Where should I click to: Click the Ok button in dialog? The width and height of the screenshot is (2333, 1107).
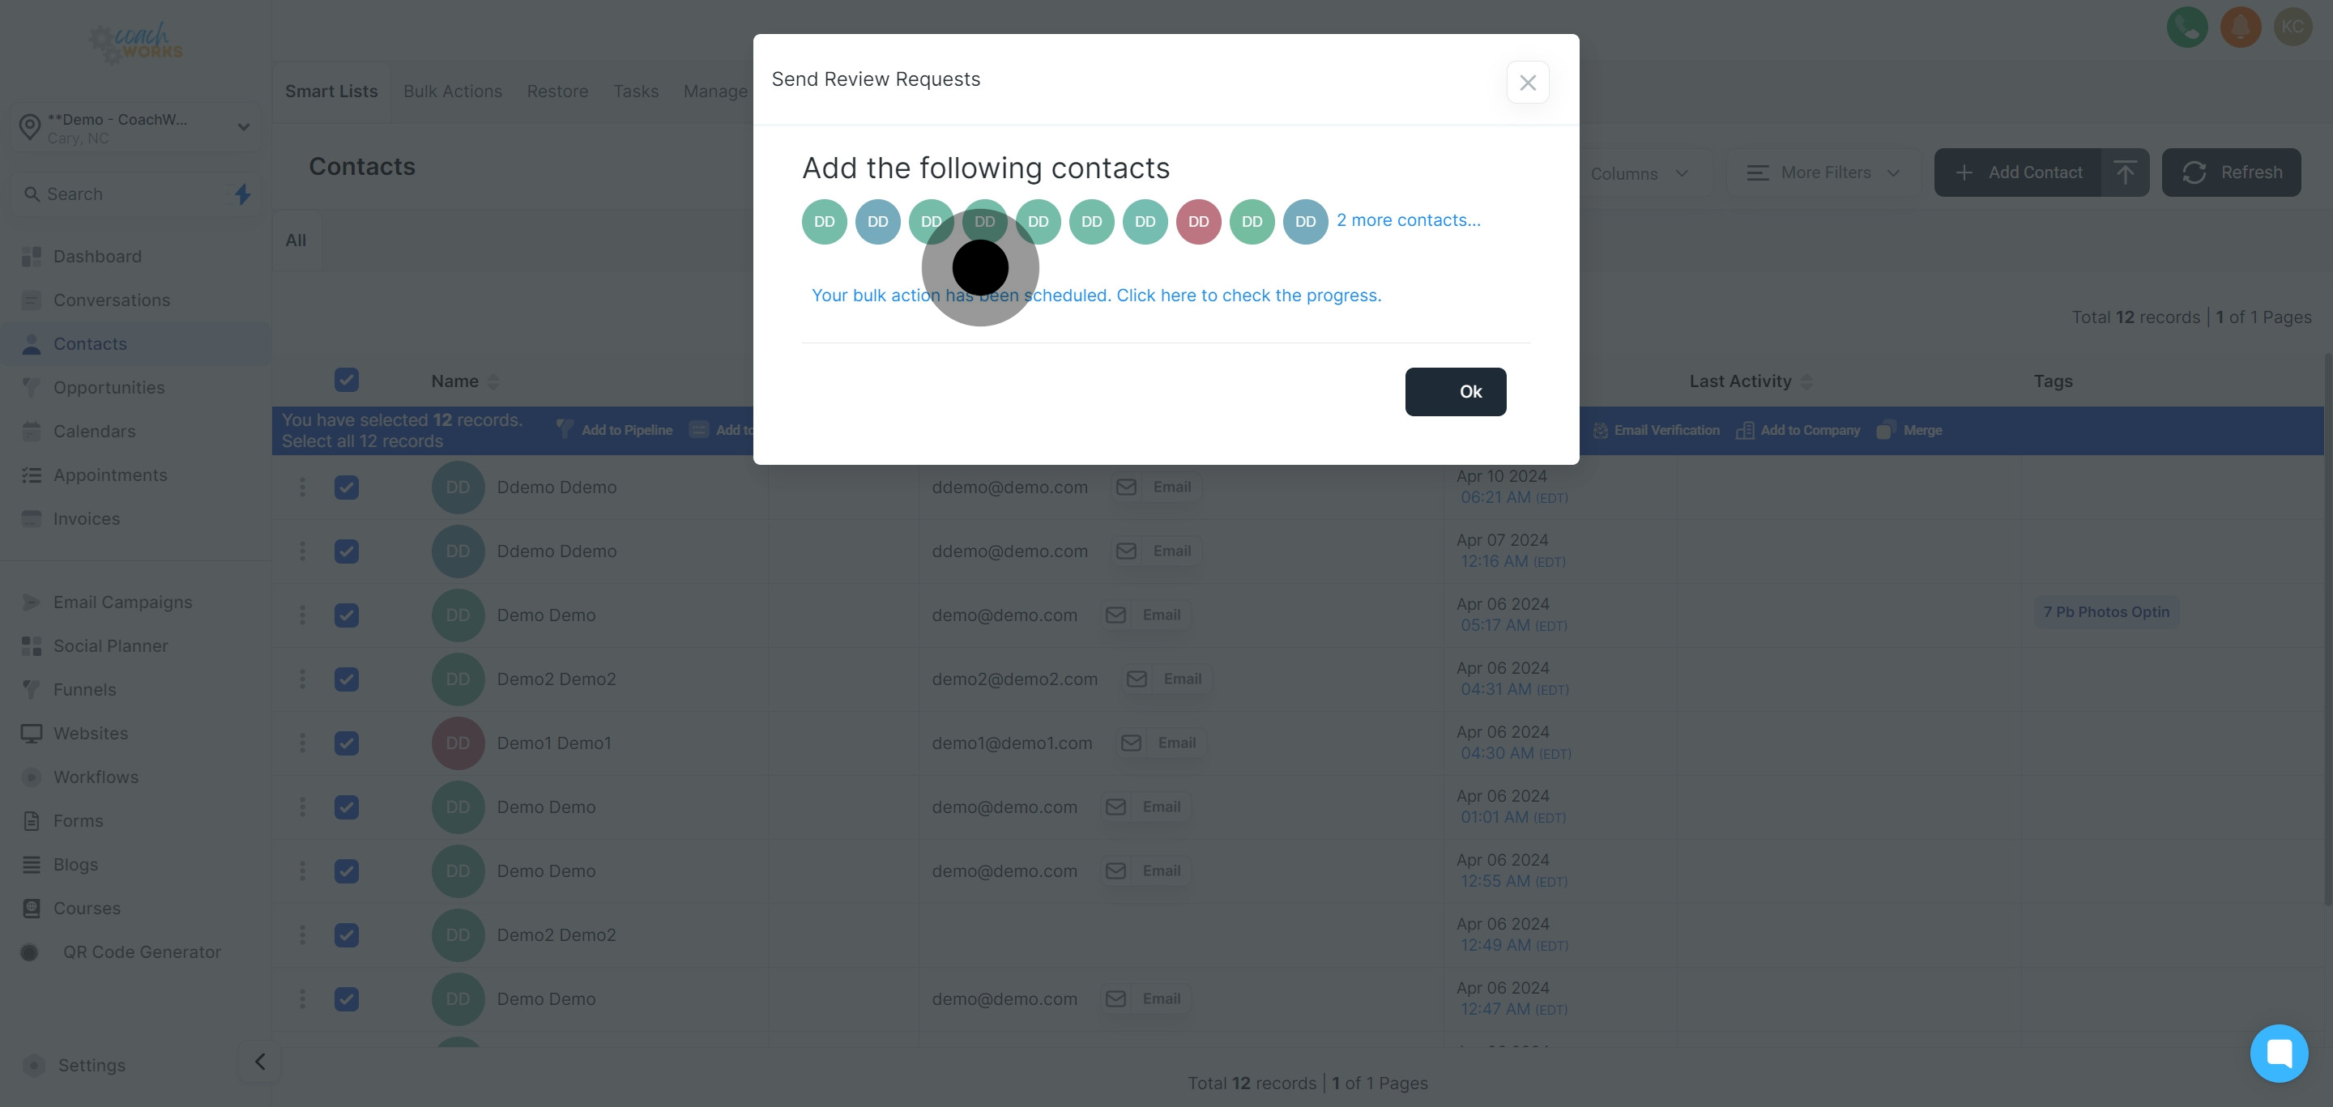(x=1456, y=392)
